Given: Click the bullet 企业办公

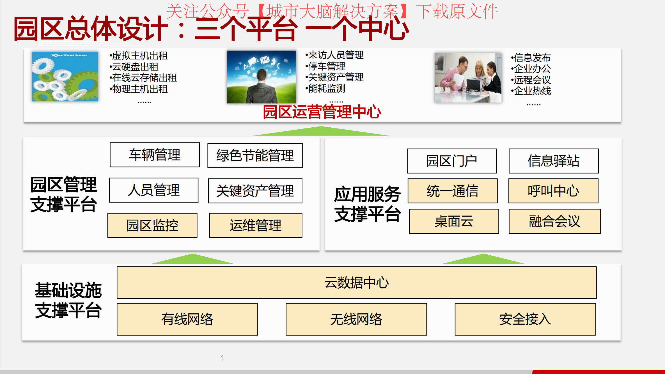Looking at the screenshot, I should [531, 68].
